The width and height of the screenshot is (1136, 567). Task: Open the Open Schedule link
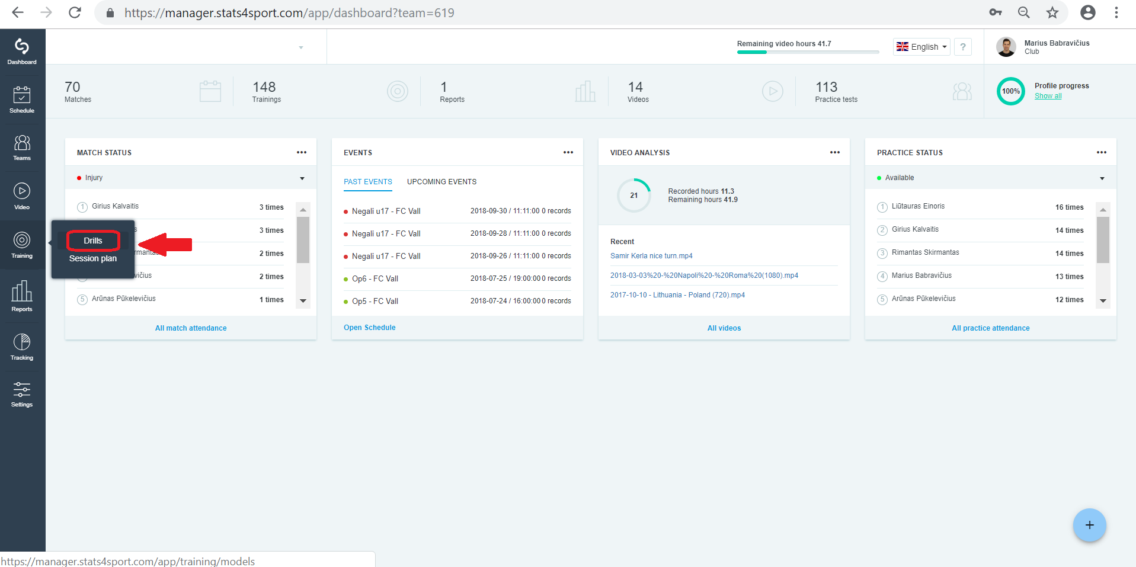coord(370,328)
